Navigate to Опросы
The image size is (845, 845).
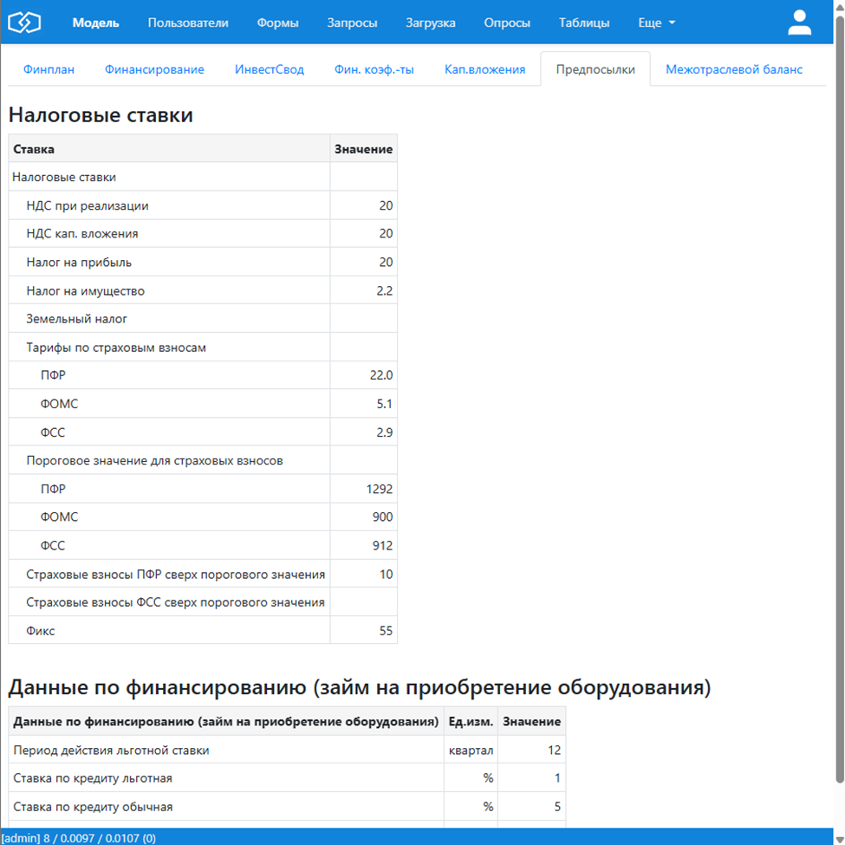pos(507,23)
